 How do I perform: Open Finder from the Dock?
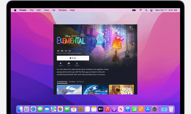[x=20, y=109]
